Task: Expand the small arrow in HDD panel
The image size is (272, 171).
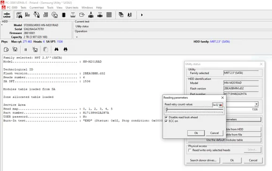Action: click(2, 25)
